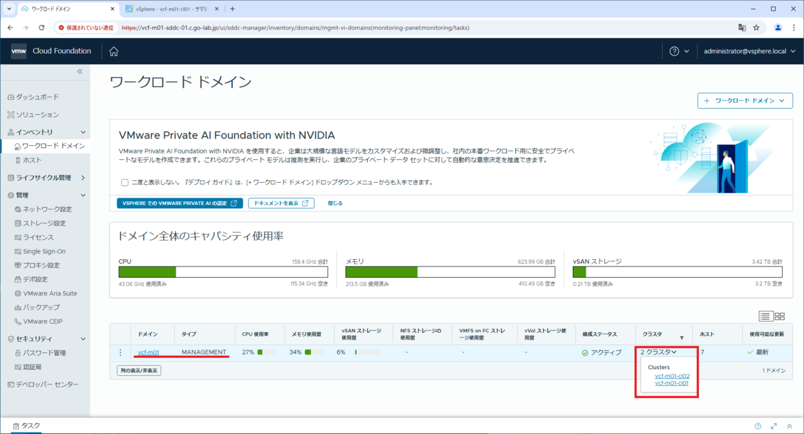
Task: Open ライセンス page
Action: pos(33,237)
